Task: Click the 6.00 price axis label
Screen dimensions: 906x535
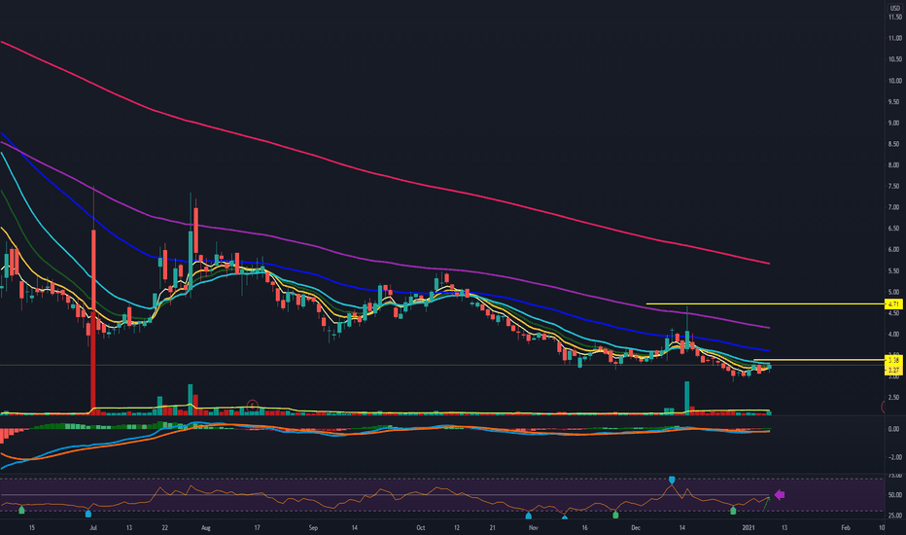Action: [895, 250]
